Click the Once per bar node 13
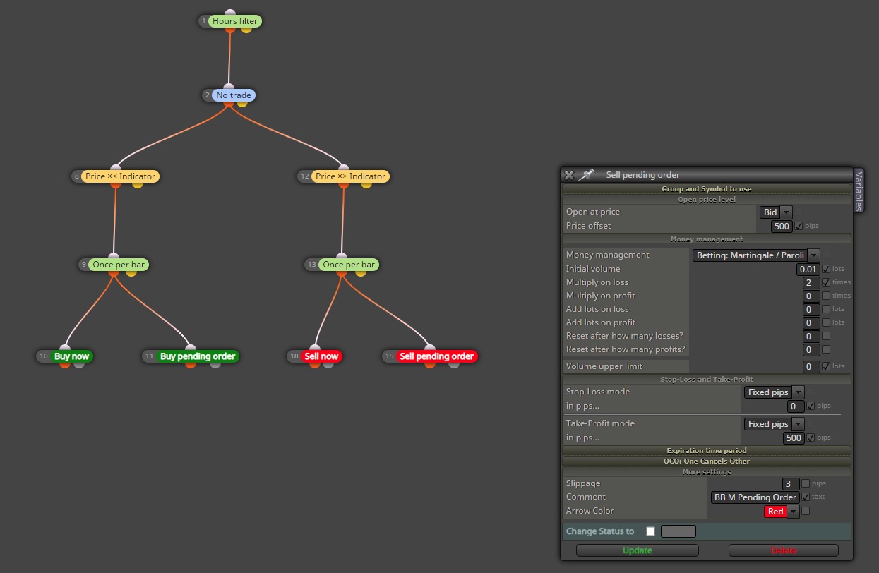 (x=349, y=265)
